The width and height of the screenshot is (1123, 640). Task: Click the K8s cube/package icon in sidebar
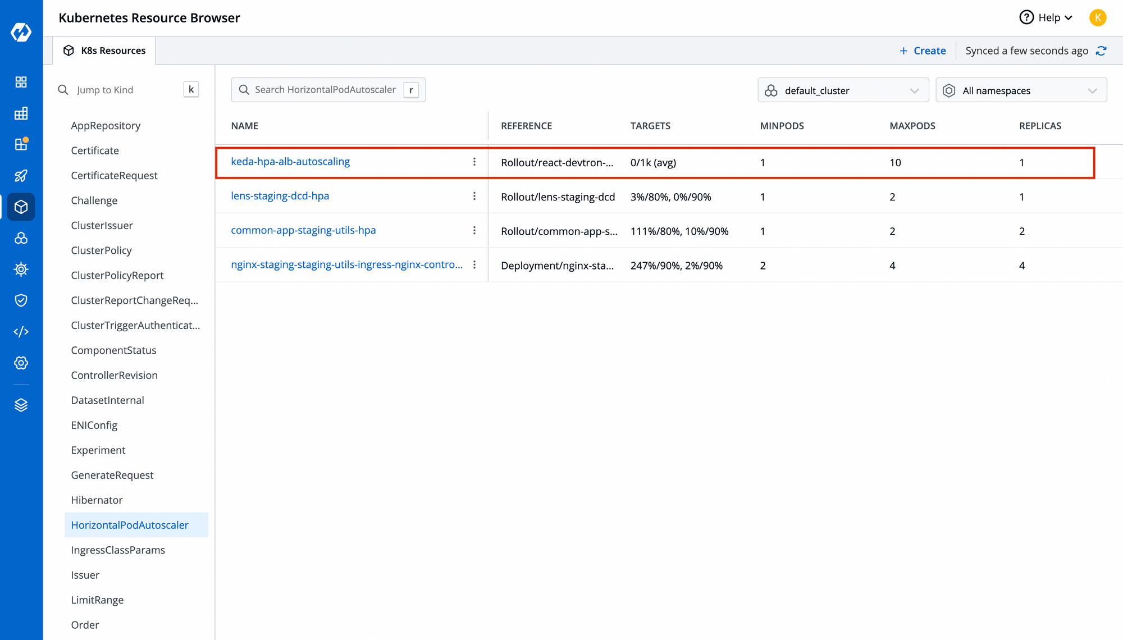tap(21, 206)
